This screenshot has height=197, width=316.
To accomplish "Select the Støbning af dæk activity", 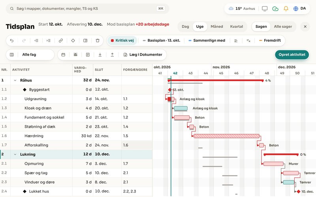I will point(76,126).
